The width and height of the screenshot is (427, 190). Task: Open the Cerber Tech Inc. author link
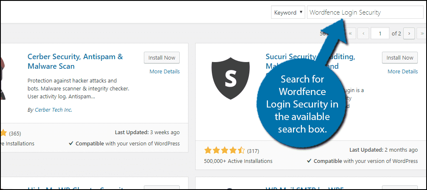point(53,110)
